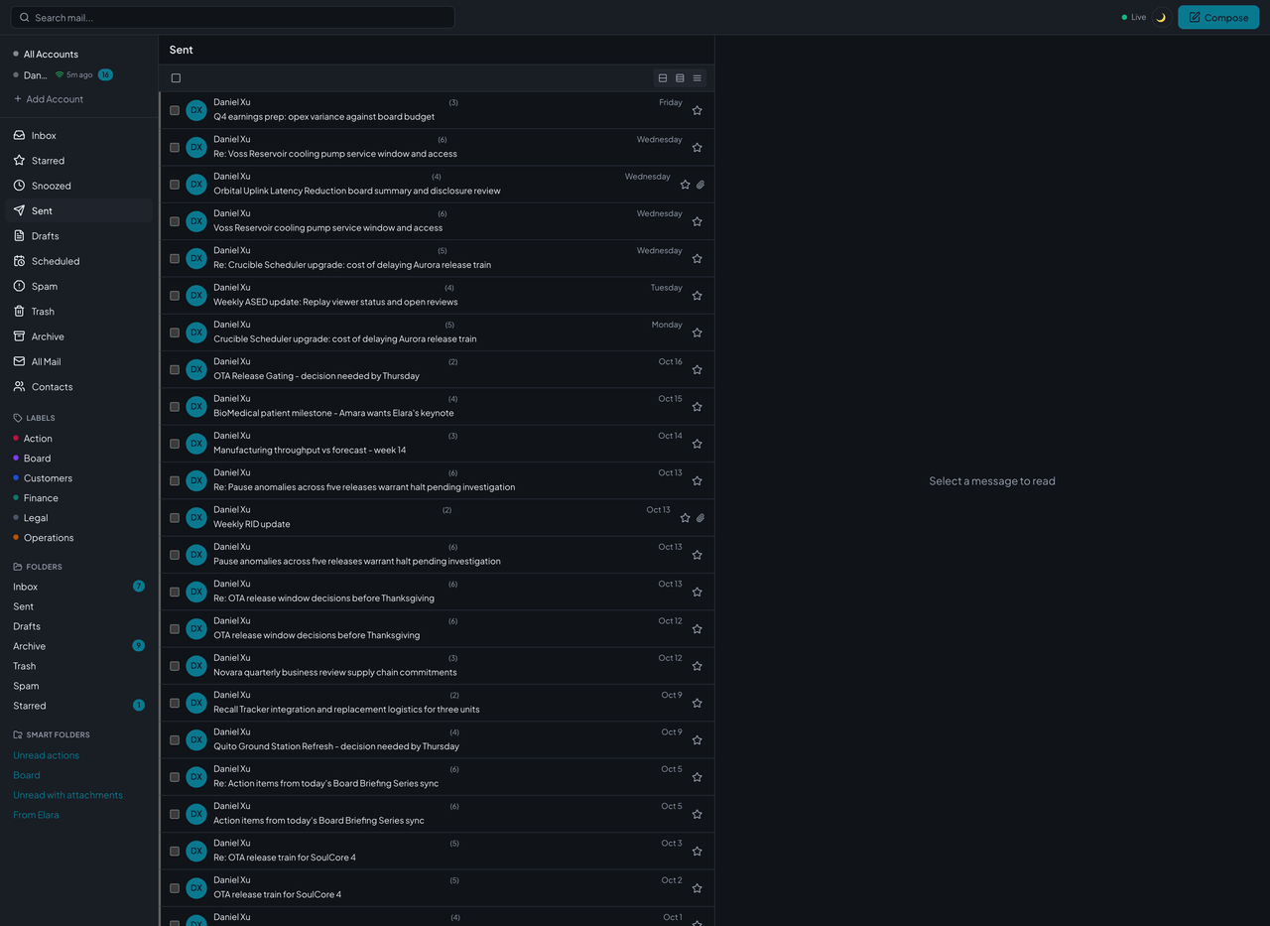Image resolution: width=1270 pixels, height=926 pixels.
Task: Click the 16 unread badge on the Dan account
Action: (105, 74)
